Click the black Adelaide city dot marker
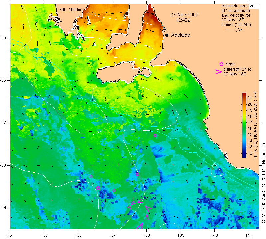This screenshot has width=266, height=239. coord(167,35)
